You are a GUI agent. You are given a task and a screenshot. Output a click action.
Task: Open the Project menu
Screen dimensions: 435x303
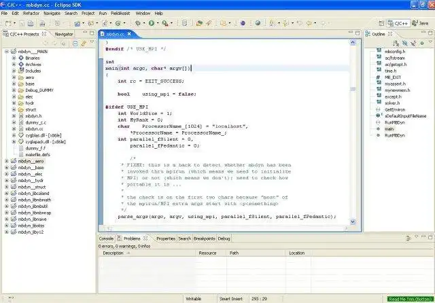(x=88, y=14)
